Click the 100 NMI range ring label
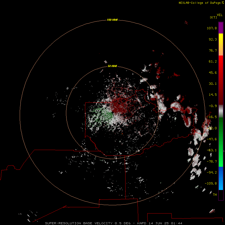The image size is (225, 225). click(x=112, y=20)
